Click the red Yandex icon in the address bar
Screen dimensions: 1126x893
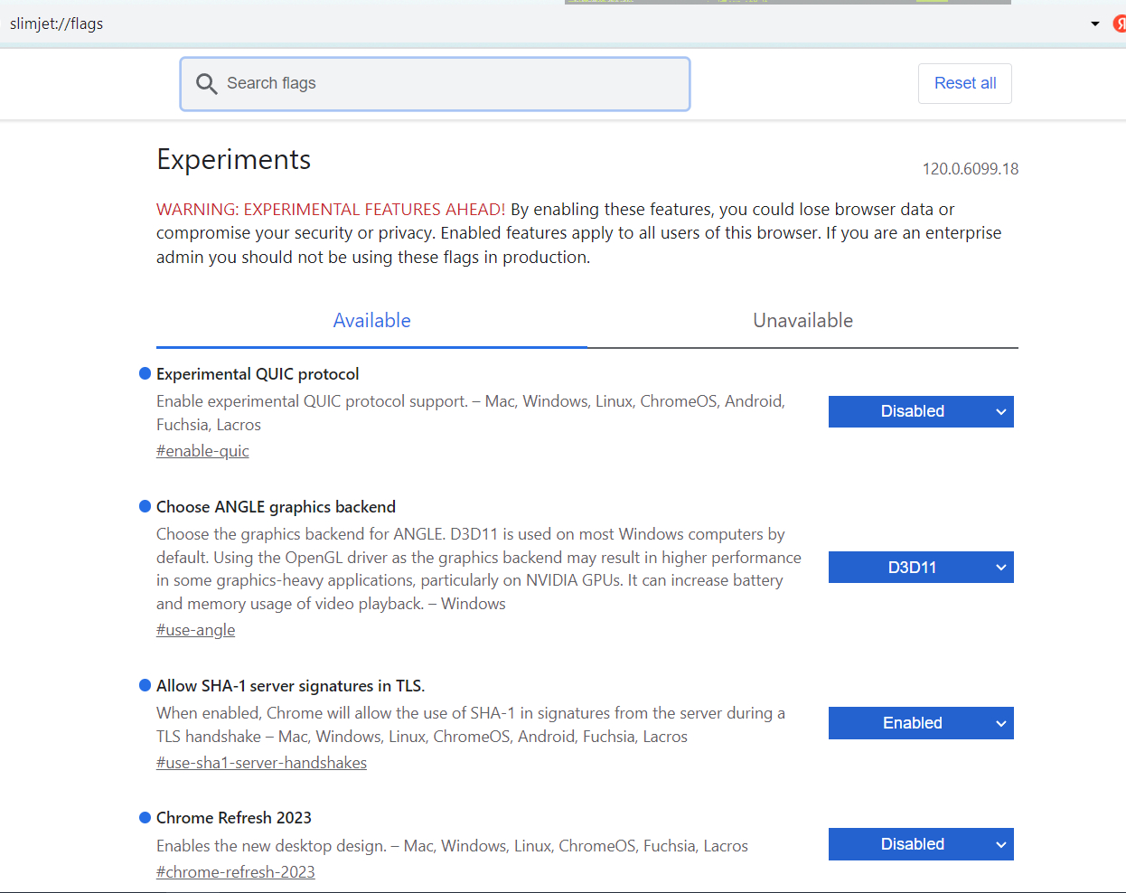[1120, 23]
